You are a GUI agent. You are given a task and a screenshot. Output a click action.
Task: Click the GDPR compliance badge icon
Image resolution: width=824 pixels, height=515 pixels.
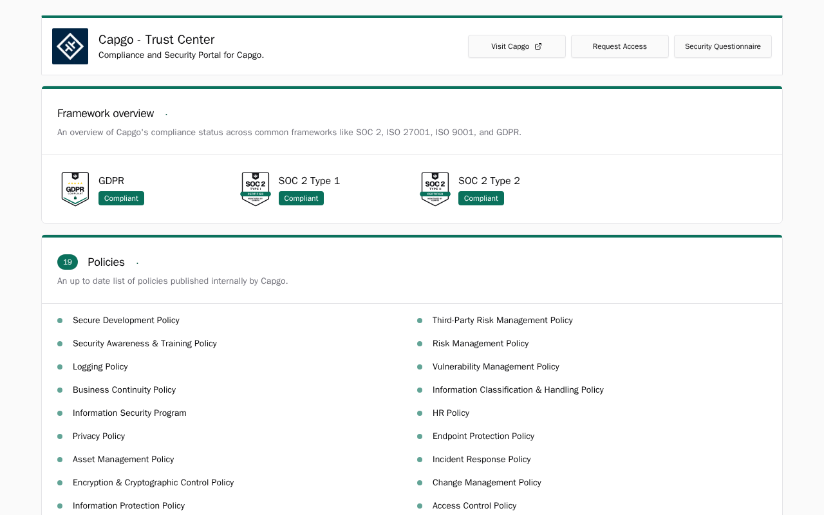75,189
